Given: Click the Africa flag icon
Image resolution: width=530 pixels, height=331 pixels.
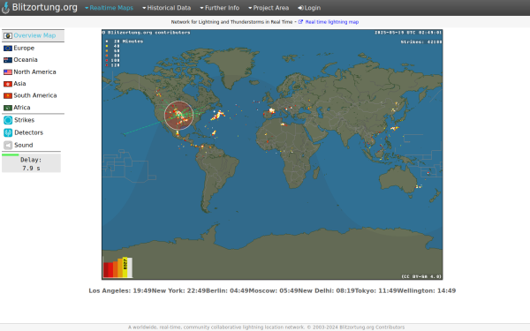Looking at the screenshot, I should (x=8, y=108).
